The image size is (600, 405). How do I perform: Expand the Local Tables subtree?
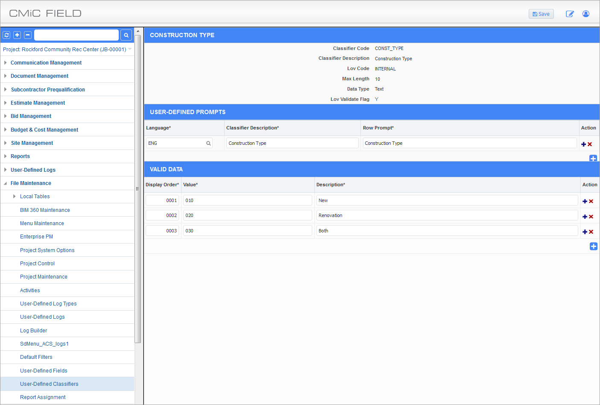coord(14,197)
